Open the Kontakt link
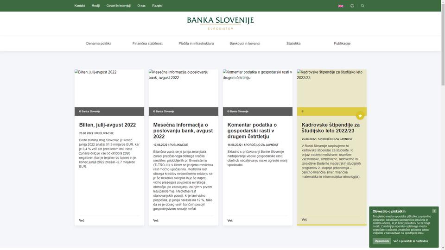The image size is (445, 250). [x=79, y=6]
